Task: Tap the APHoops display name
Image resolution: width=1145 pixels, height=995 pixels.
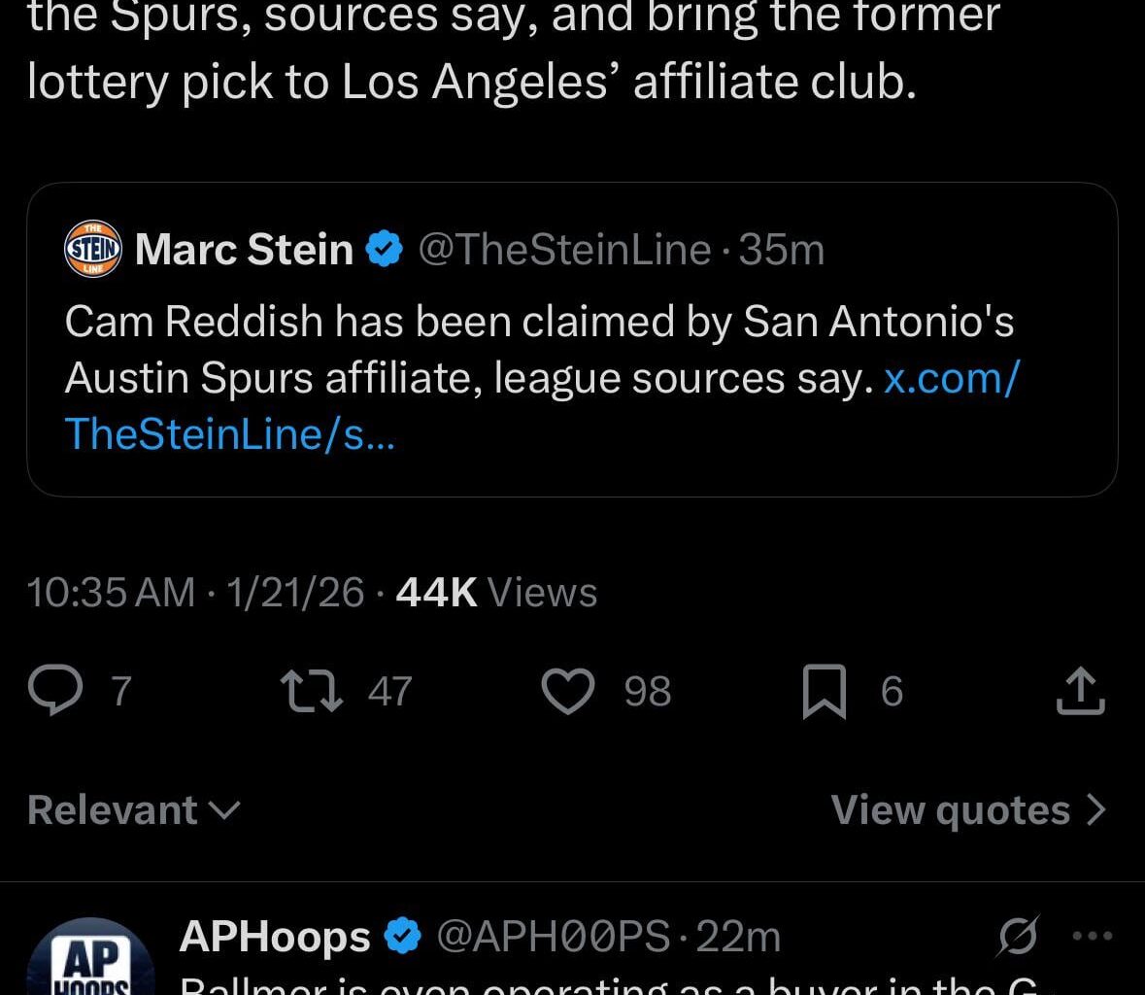Action: coord(275,937)
